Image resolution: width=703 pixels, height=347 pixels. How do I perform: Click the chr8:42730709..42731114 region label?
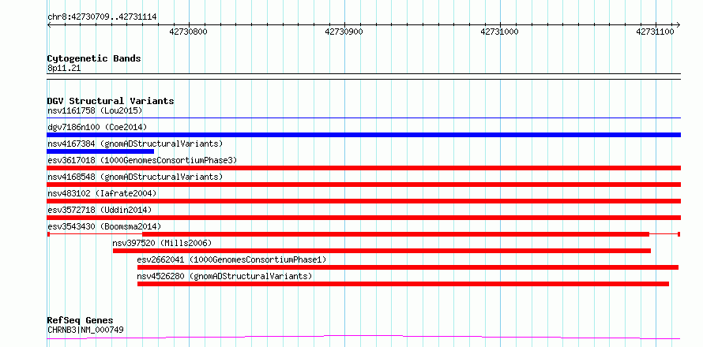[x=102, y=17]
